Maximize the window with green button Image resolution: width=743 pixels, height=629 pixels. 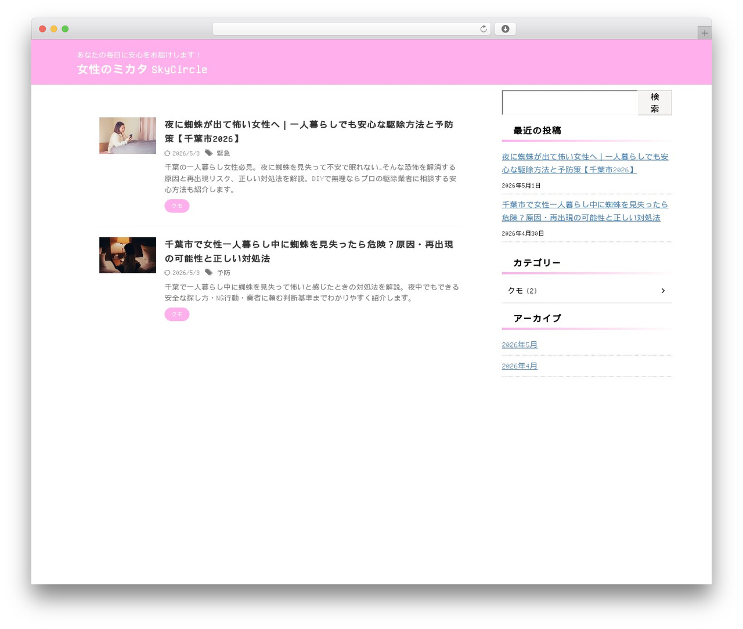coord(65,29)
